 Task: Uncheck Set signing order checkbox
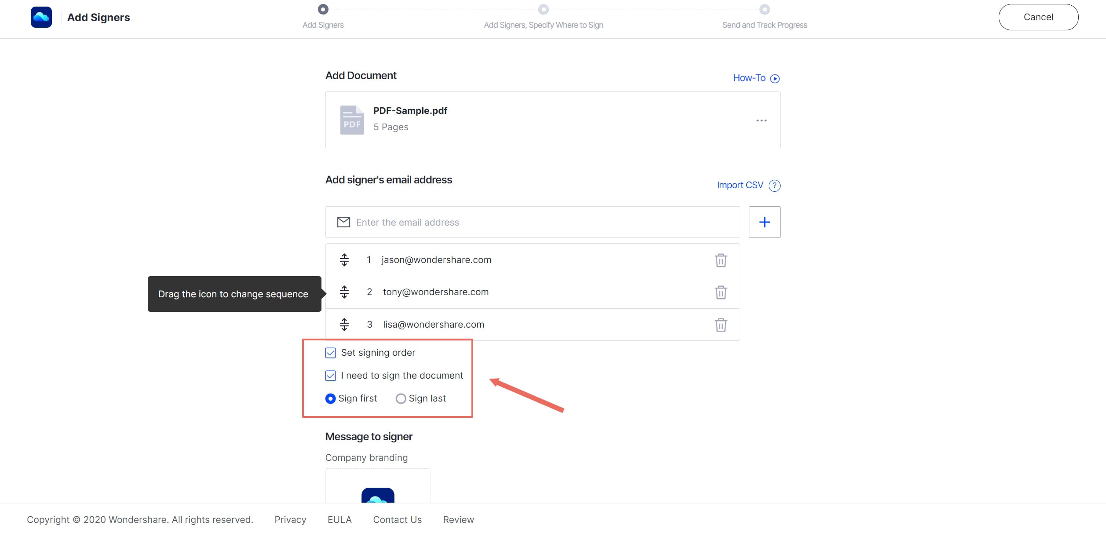tap(330, 353)
